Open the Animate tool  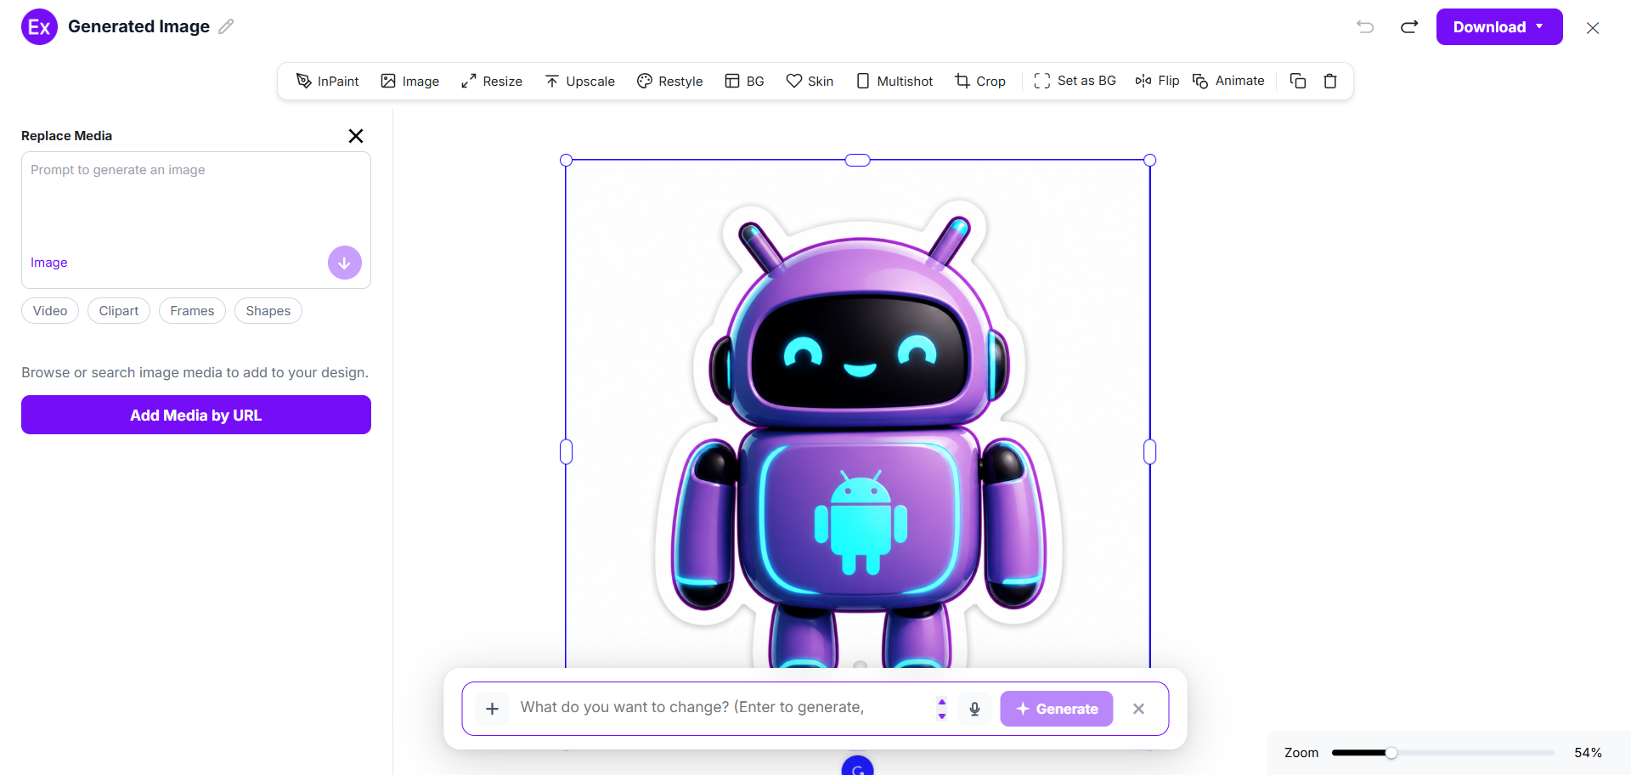(x=1228, y=81)
